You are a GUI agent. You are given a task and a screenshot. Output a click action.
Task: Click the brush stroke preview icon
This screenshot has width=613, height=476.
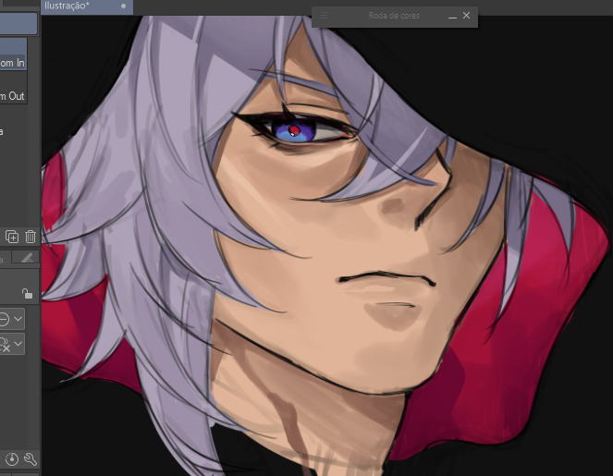tap(26, 258)
